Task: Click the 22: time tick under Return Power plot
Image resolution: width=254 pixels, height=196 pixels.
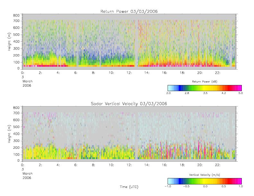Action: tap(218, 73)
